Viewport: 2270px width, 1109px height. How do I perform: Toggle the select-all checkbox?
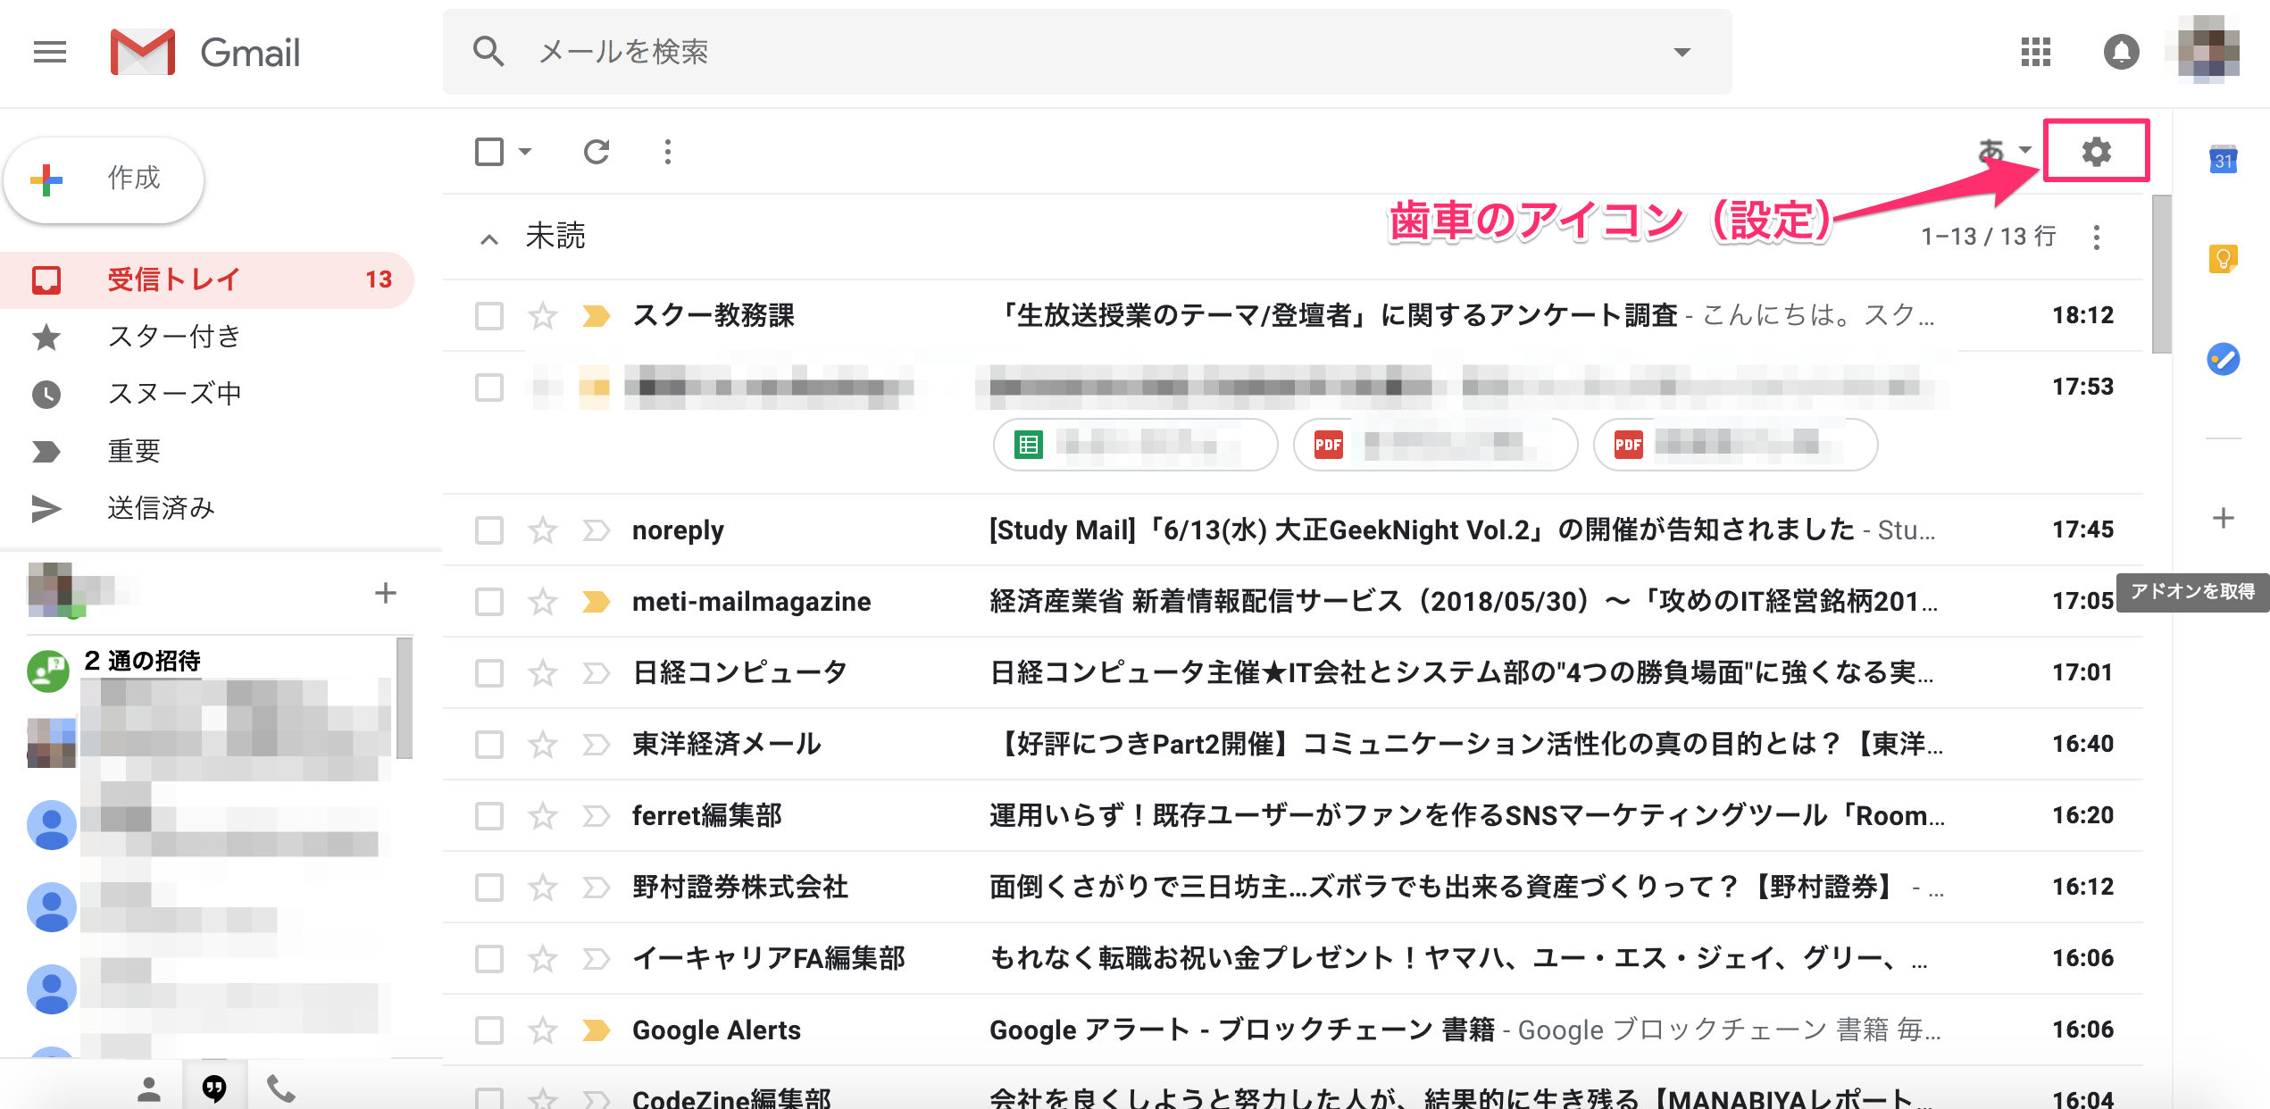tap(489, 152)
